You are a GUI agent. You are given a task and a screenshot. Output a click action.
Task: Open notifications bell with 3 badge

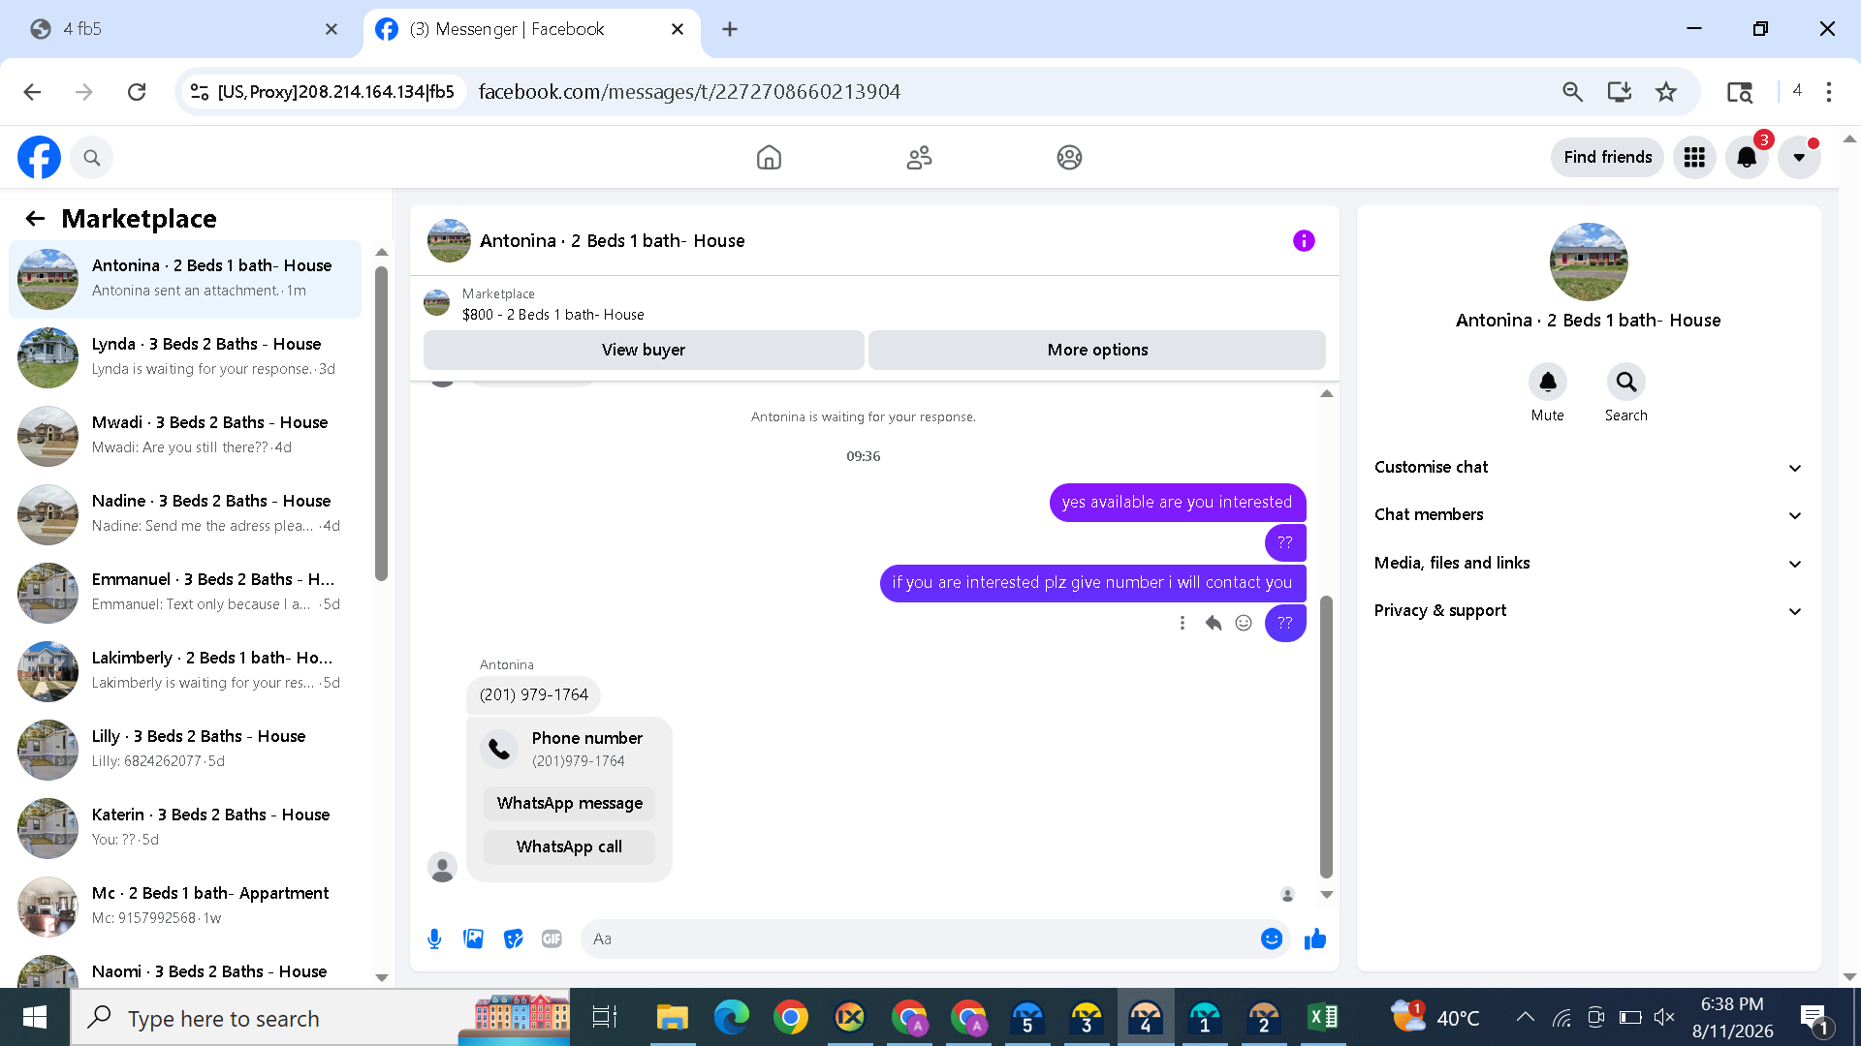coord(1747,157)
